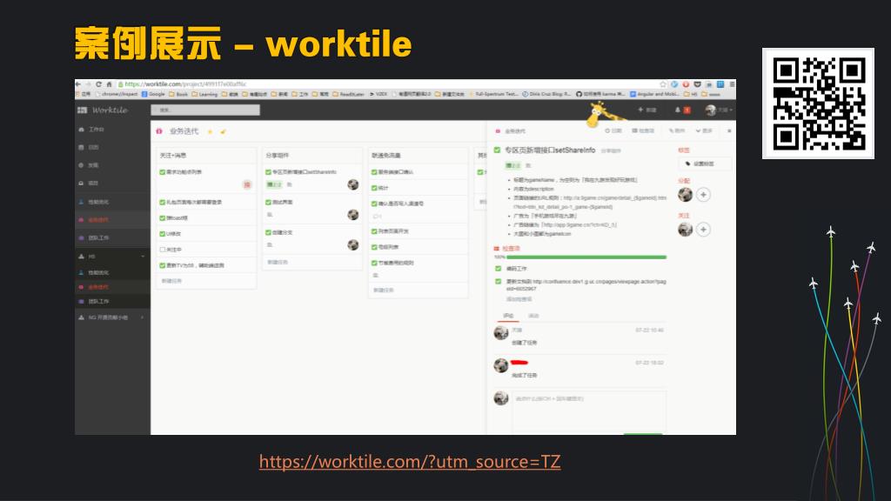This screenshot has height=501, width=891.
Task: Click the V2EX bookmark
Action: [379, 94]
